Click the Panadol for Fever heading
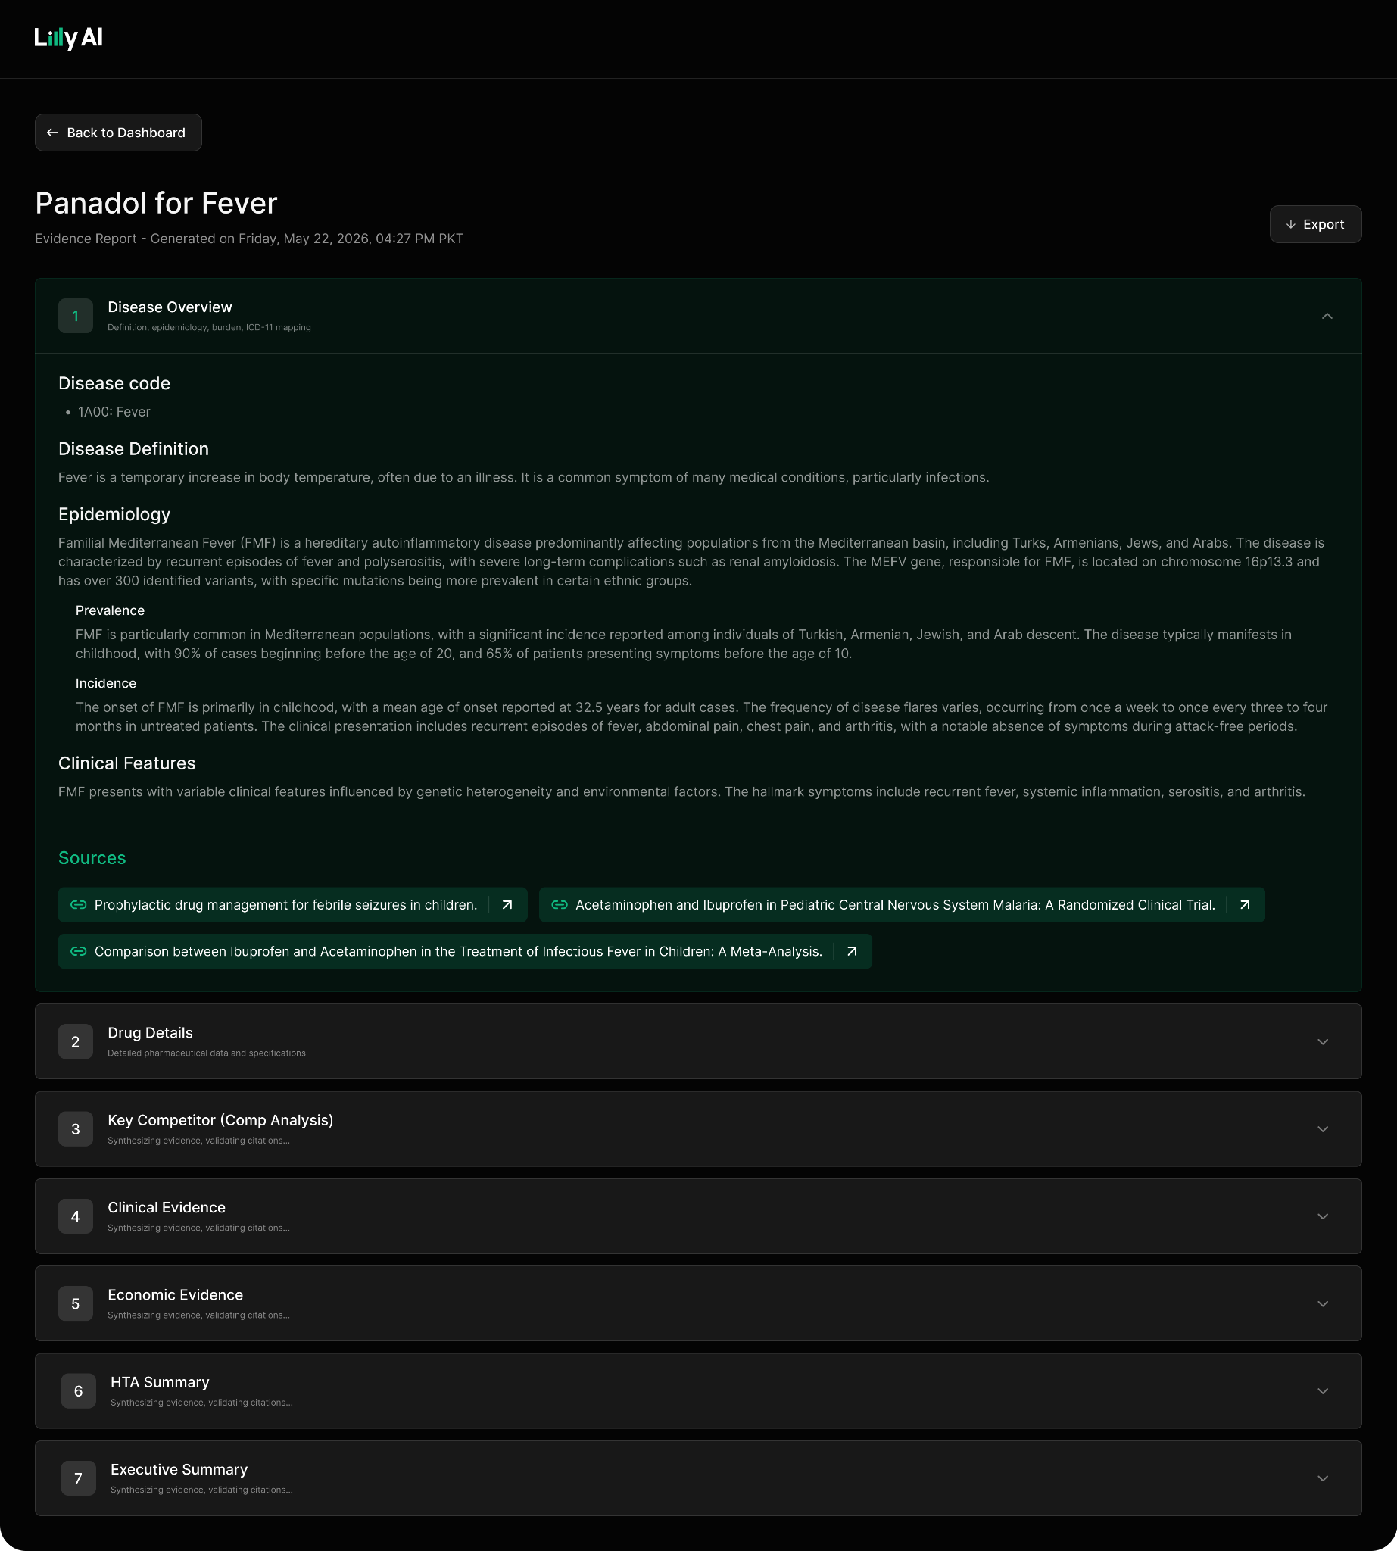1397x1551 pixels. 156,204
